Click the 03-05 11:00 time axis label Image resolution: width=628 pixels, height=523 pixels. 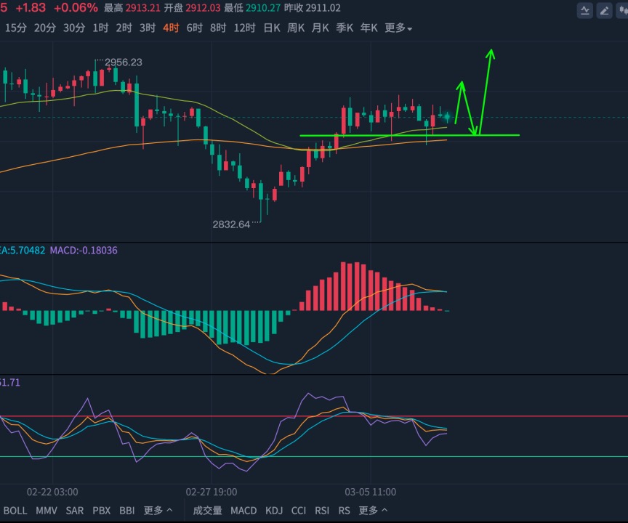tap(371, 492)
